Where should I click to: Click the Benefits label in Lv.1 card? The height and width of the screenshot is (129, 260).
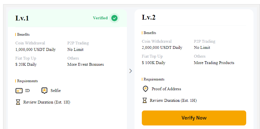(23, 34)
